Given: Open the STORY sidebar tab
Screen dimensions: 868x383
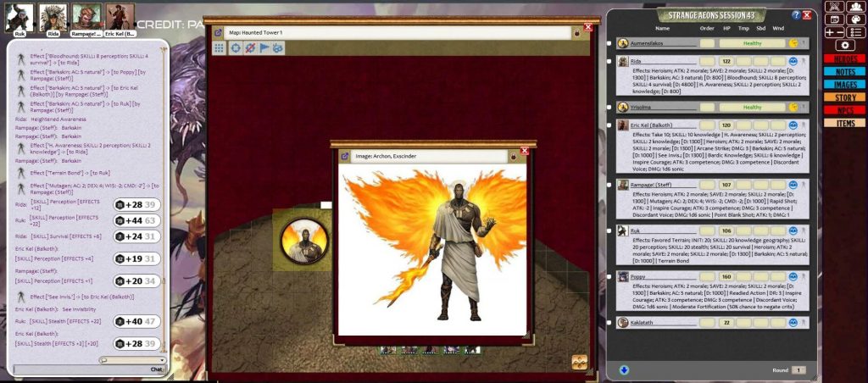Looking at the screenshot, I should (845, 97).
